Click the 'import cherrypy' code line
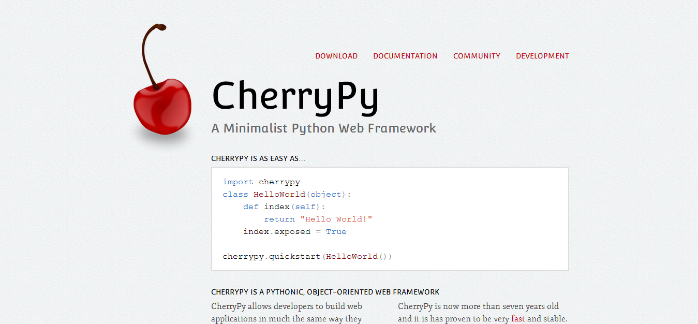 tap(261, 182)
